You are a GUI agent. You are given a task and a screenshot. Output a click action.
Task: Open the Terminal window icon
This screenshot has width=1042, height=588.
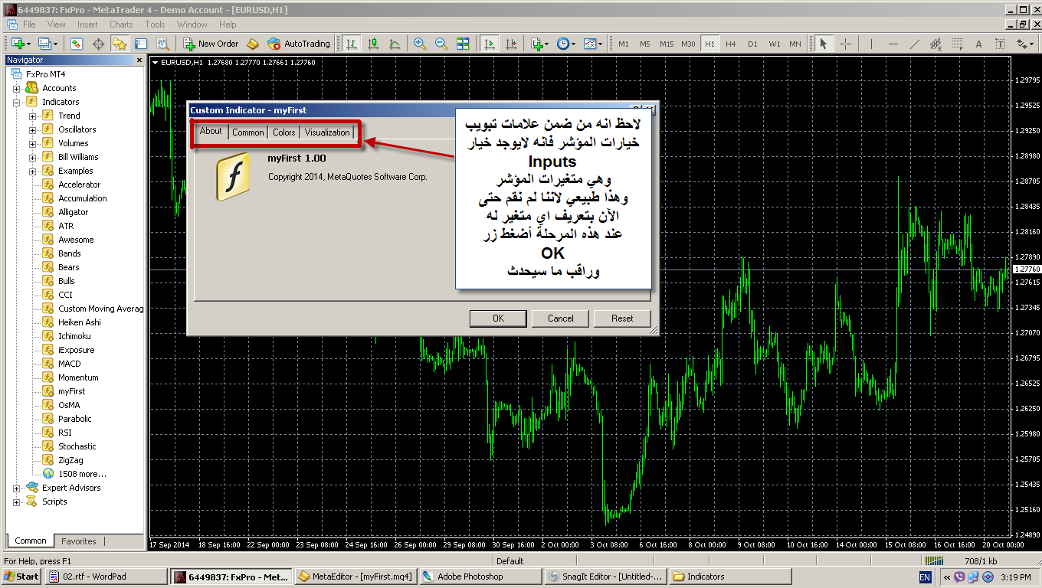[x=140, y=44]
